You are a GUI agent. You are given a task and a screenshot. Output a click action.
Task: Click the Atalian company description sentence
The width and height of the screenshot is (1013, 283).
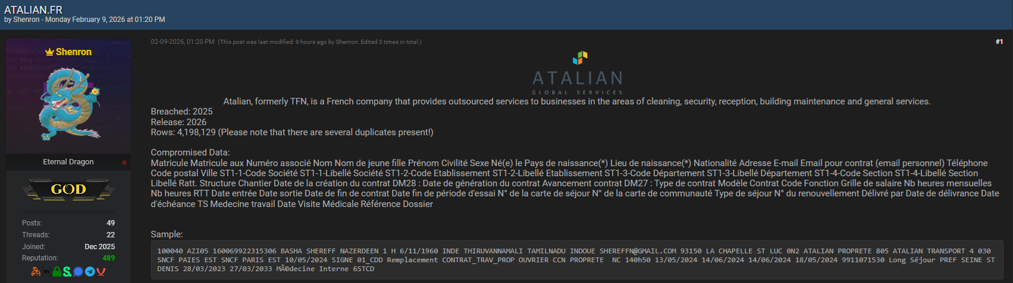coord(577,101)
